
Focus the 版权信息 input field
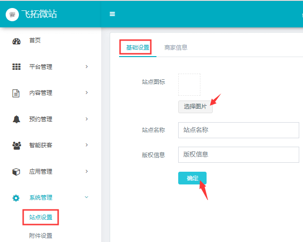coord(239,155)
